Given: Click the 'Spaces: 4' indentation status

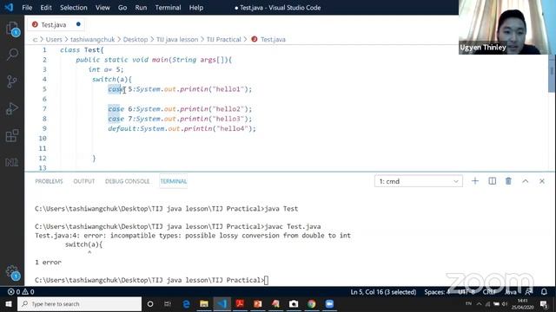Looking at the screenshot, I should pyautogui.click(x=437, y=292).
